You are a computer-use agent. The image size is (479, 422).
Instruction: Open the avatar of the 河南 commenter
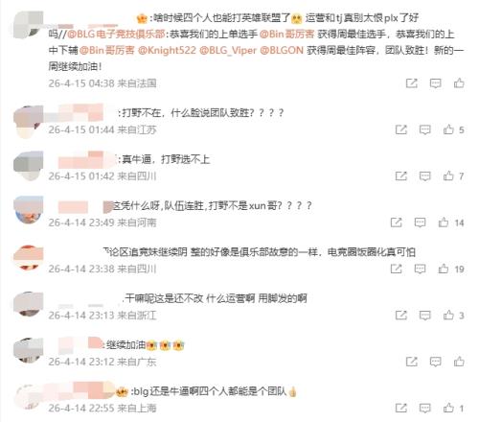[x=28, y=209]
